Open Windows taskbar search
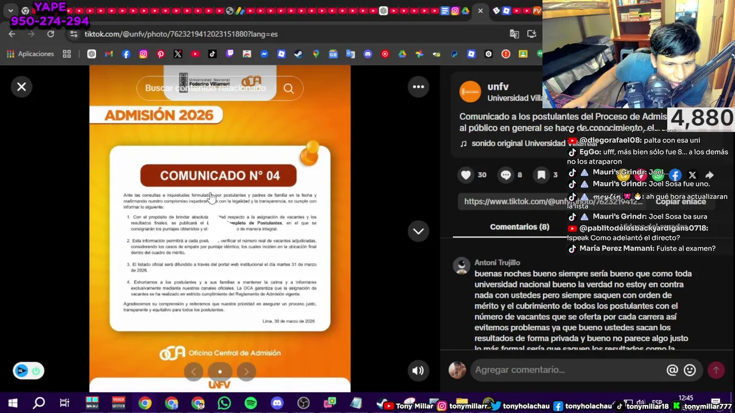This screenshot has width=735, height=413. (39, 404)
